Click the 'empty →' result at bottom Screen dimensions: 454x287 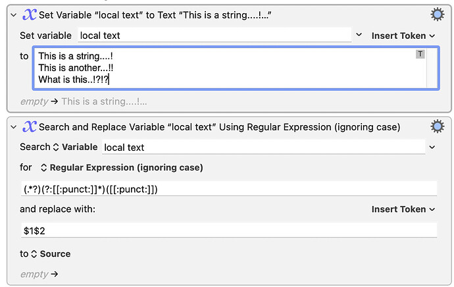[x=39, y=274]
